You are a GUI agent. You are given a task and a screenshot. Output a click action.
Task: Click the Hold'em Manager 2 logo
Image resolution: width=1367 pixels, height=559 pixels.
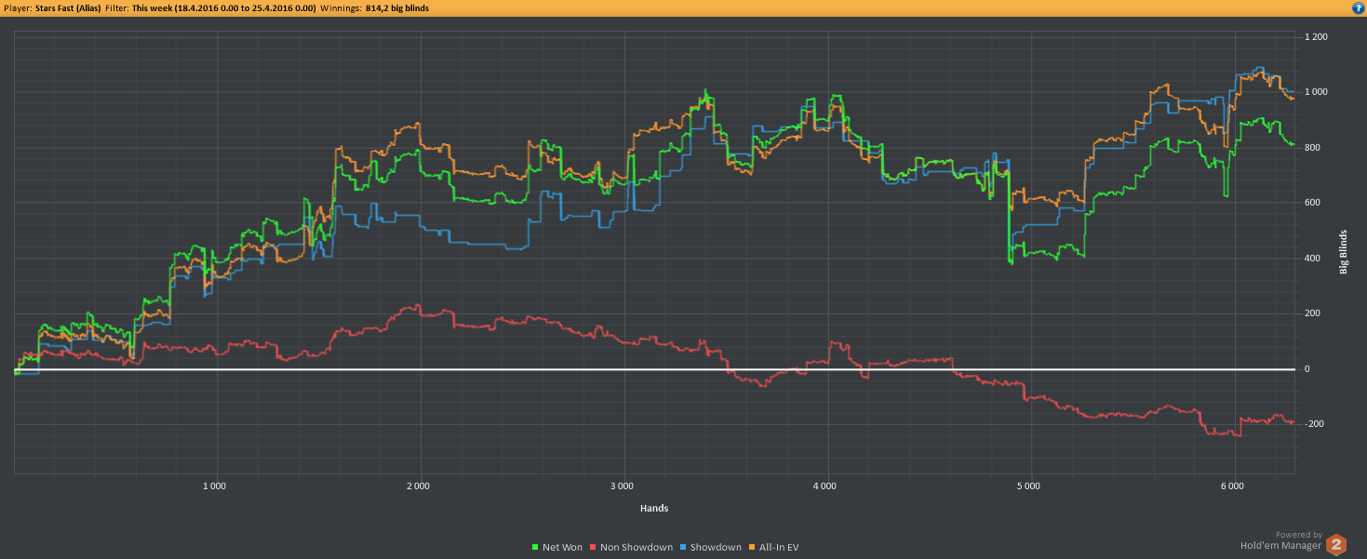coord(1336,544)
